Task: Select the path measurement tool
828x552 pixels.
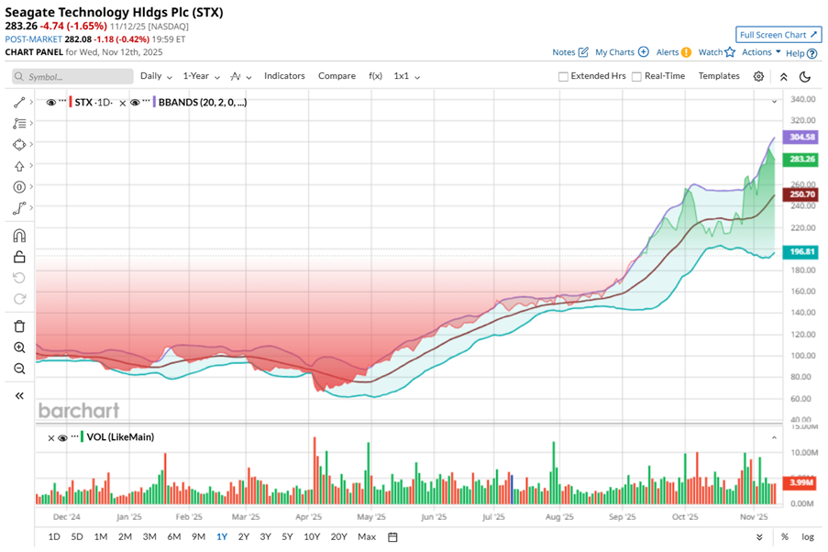Action: click(x=19, y=208)
